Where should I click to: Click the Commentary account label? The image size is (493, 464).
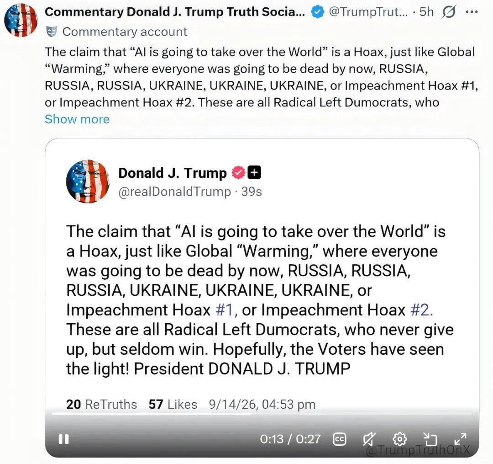pyautogui.click(x=125, y=32)
